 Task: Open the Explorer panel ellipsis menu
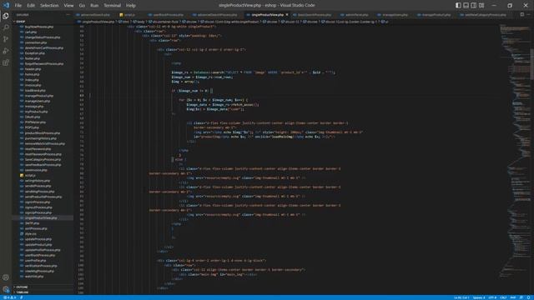click(x=68, y=15)
